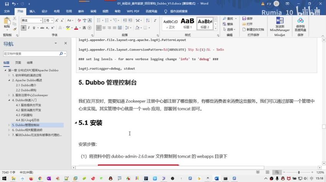326x182 pixels.
Task: Go to 4.3 代码重构 in navigation
Action: 24,115
